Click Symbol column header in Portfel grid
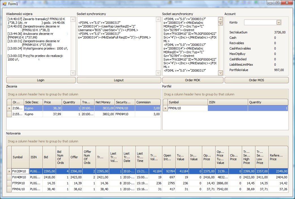 (x=187, y=102)
